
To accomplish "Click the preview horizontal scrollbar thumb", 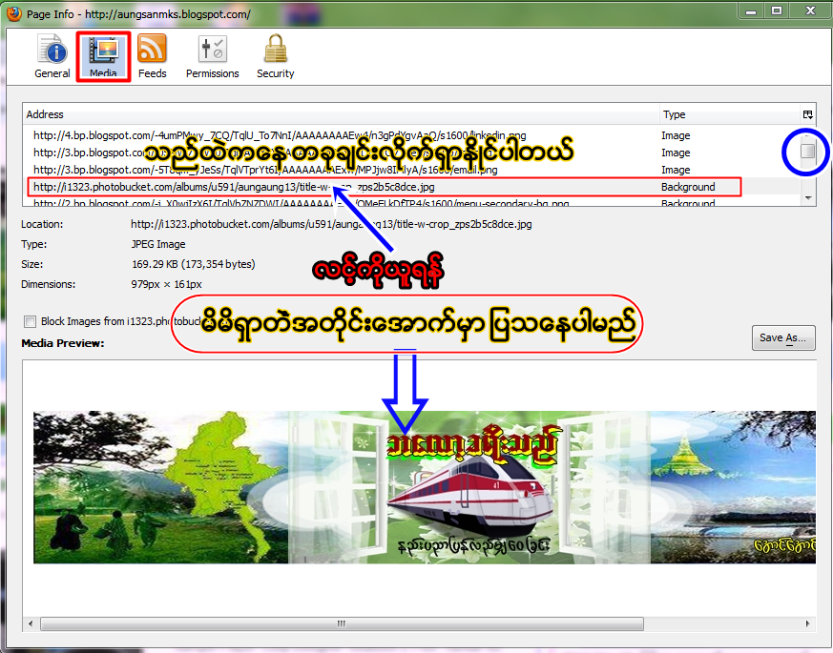I will point(343,623).
